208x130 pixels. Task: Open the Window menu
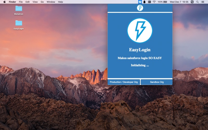51,2
